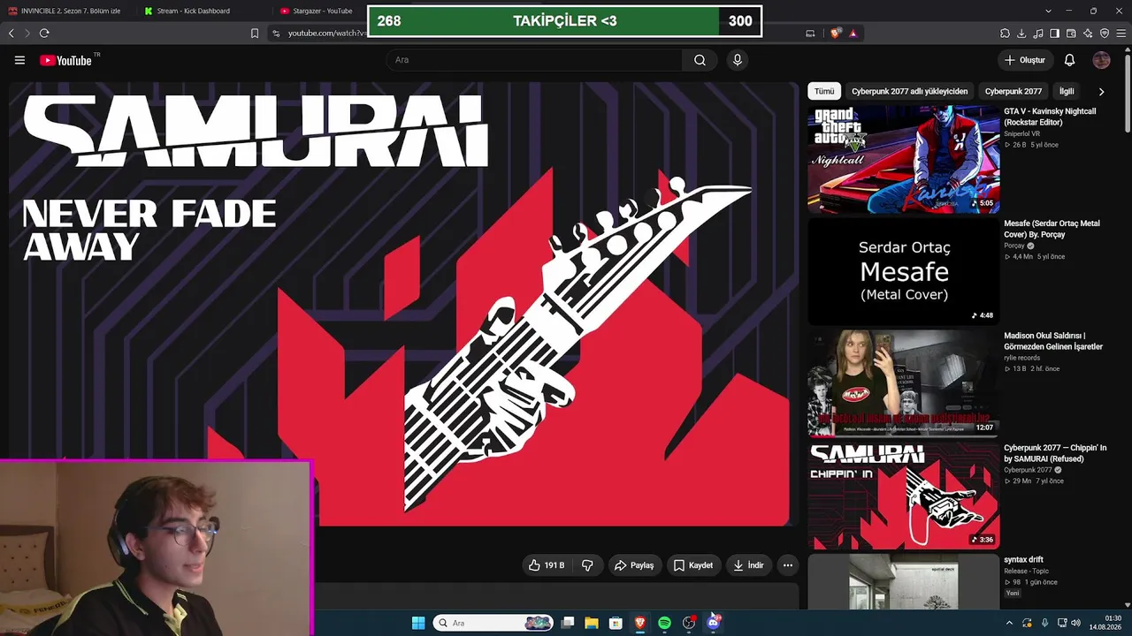
Task: Open the Windows Start button
Action: pyautogui.click(x=418, y=623)
